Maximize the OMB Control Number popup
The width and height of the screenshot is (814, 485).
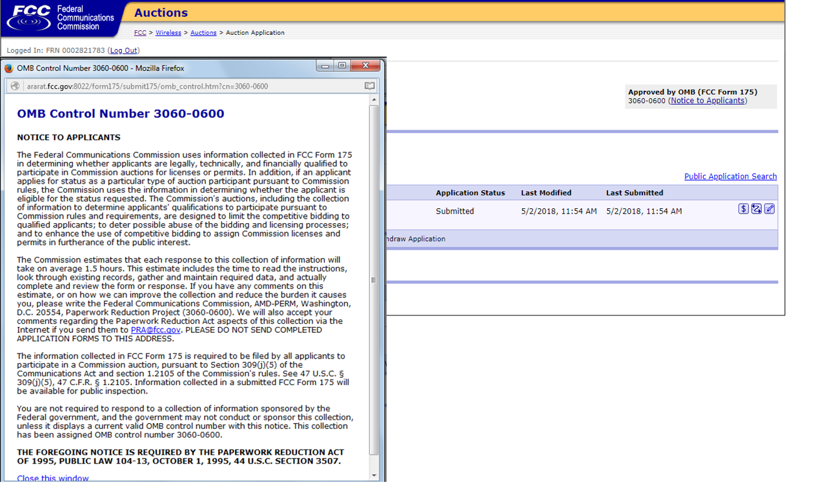(342, 66)
